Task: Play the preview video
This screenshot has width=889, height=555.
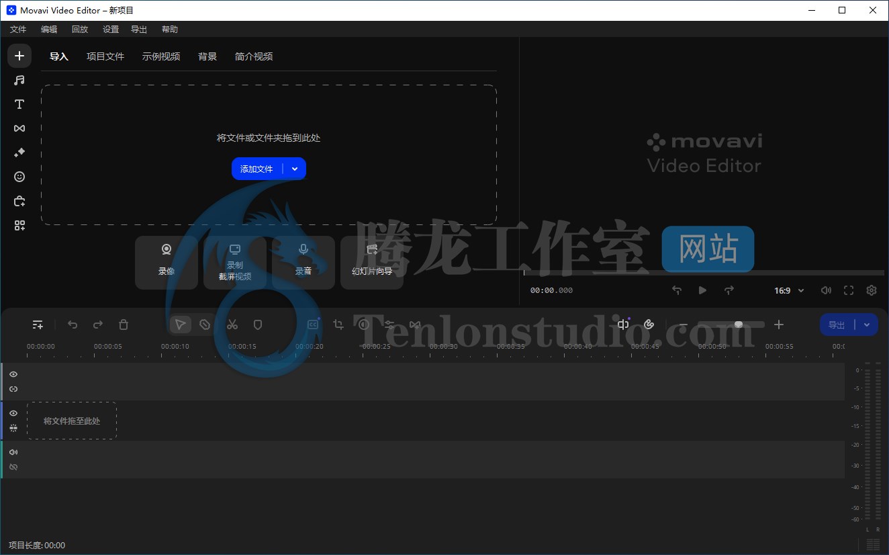Action: (x=702, y=290)
